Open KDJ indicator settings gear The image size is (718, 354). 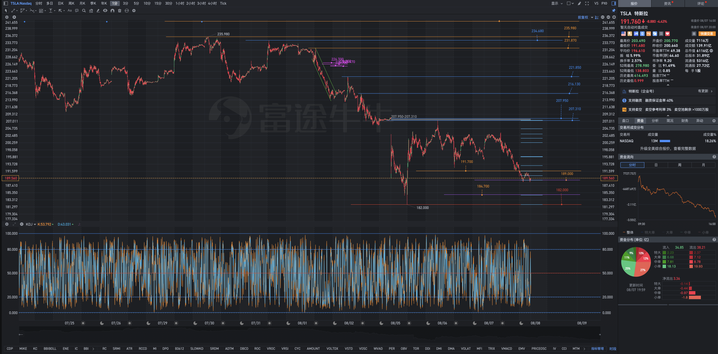[x=7, y=224]
